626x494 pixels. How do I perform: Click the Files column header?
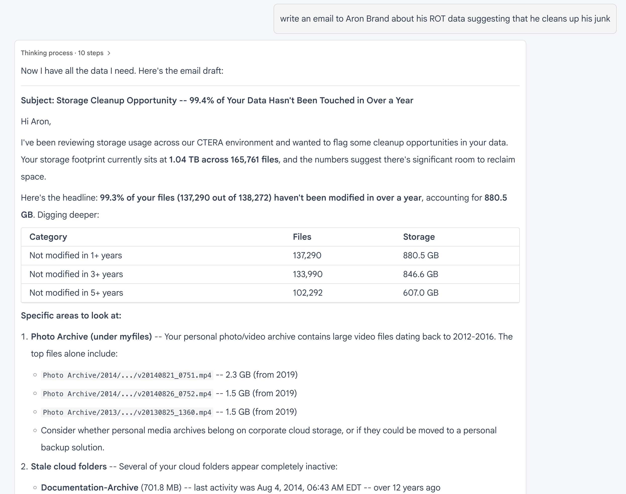[302, 237]
